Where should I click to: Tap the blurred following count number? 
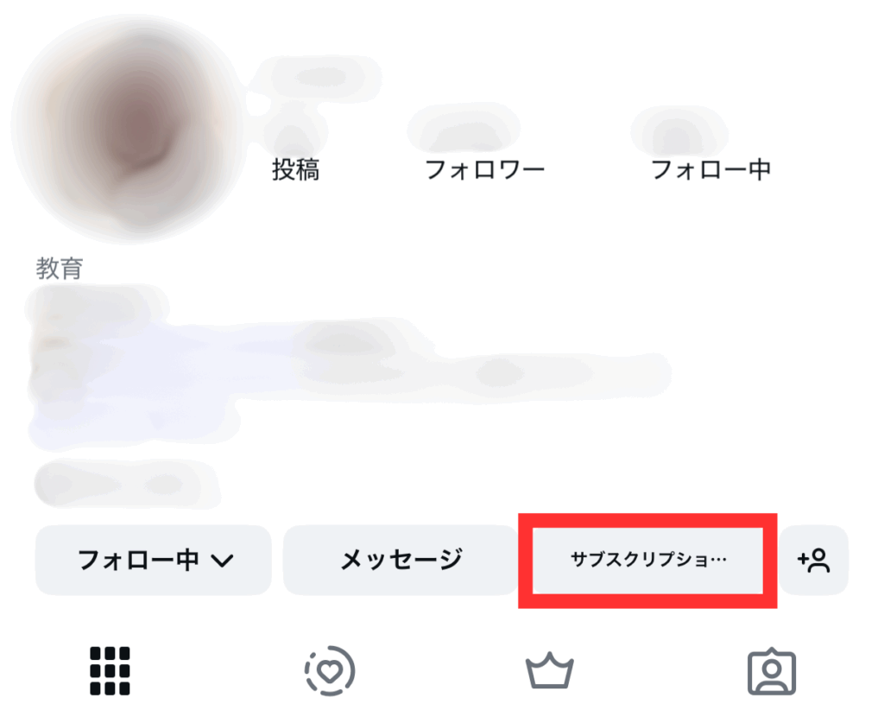(679, 131)
